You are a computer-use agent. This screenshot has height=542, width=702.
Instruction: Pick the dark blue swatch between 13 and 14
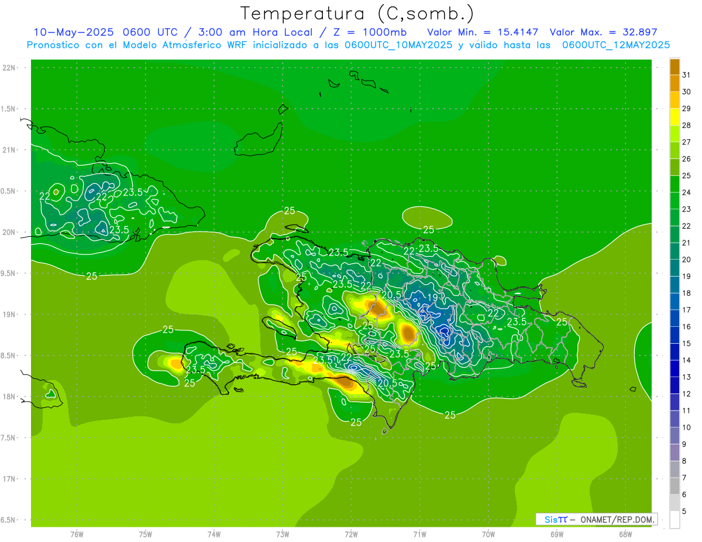(x=675, y=368)
